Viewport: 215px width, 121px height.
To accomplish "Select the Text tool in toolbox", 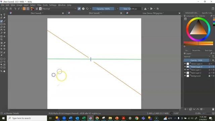I will (x=4, y=15).
